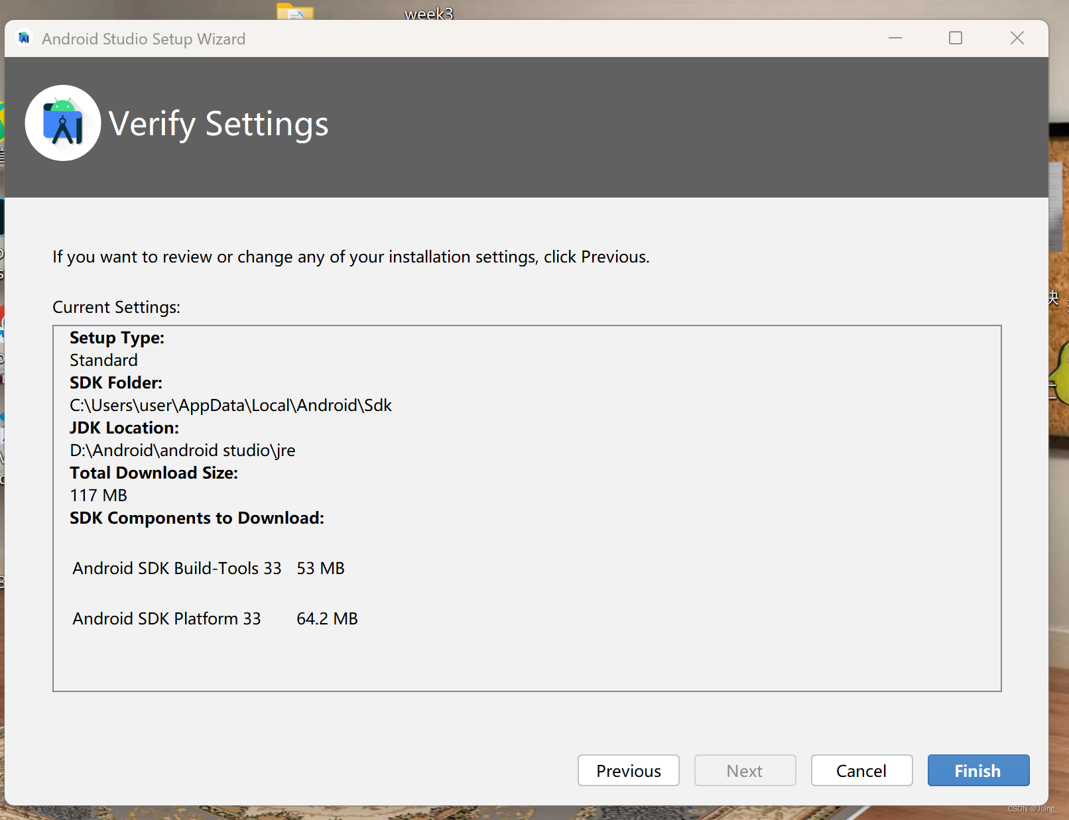Click the Android Studio logo in header

point(63,123)
